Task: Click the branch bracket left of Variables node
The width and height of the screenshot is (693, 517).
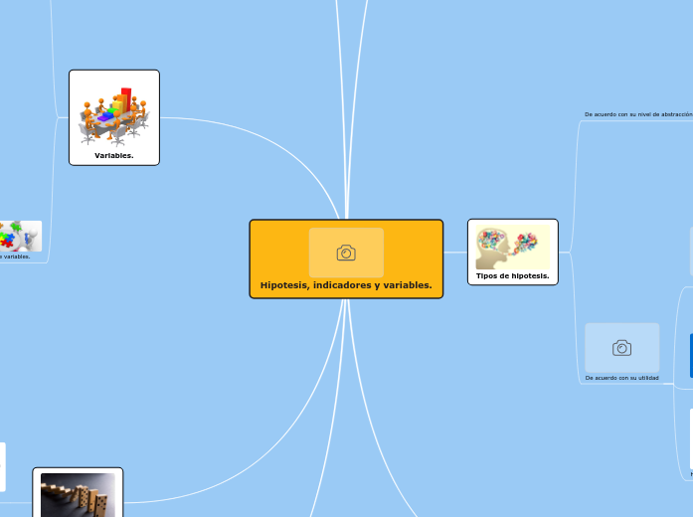Action: coord(54,117)
